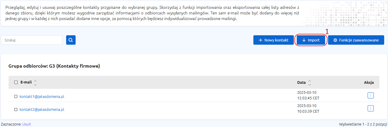This screenshot has width=388, height=127.
Task: Open the kontakt1@jakasdomena.pl link
Action: coord(42,96)
